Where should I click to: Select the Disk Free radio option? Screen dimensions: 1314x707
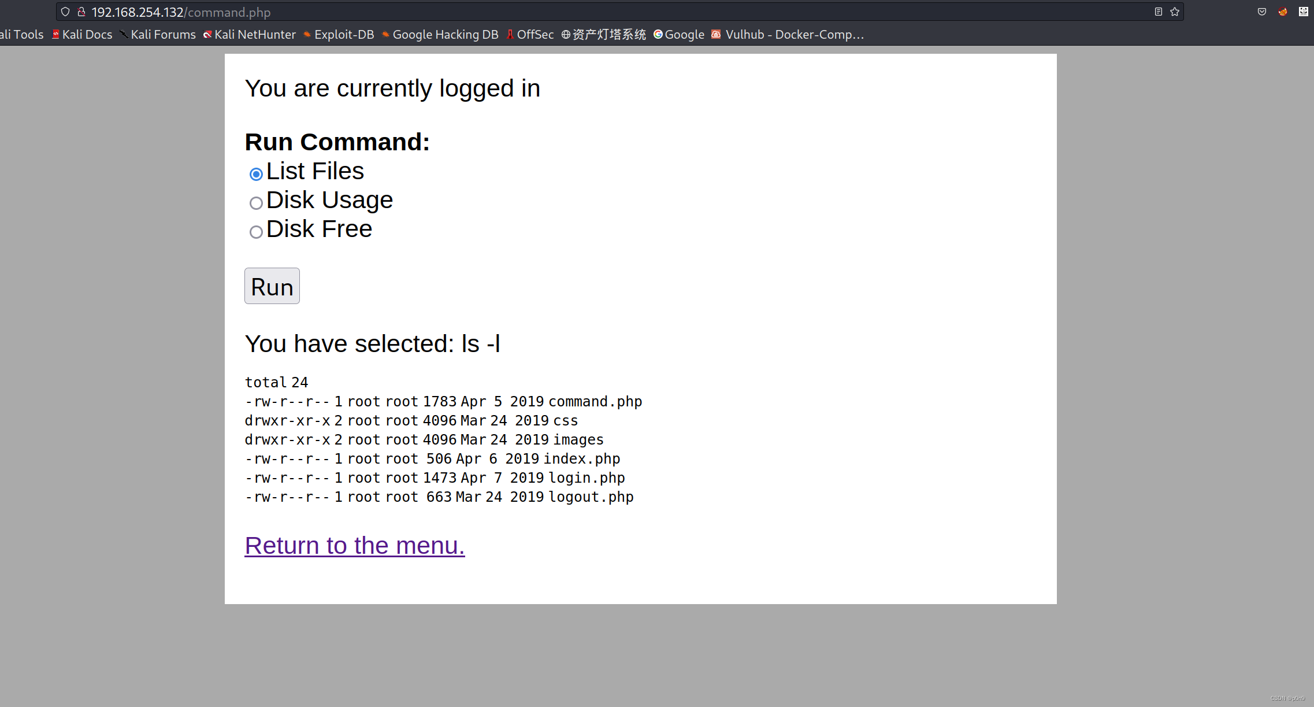[x=256, y=232]
